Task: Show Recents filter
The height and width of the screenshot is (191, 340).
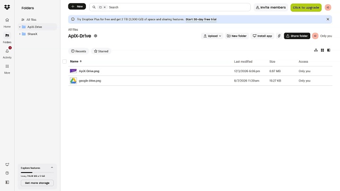Action: tap(78, 51)
